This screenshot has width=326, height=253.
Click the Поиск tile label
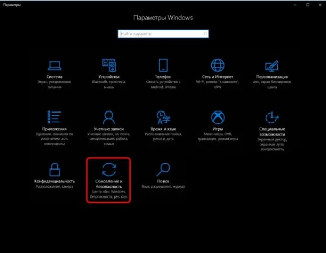pyautogui.click(x=163, y=181)
